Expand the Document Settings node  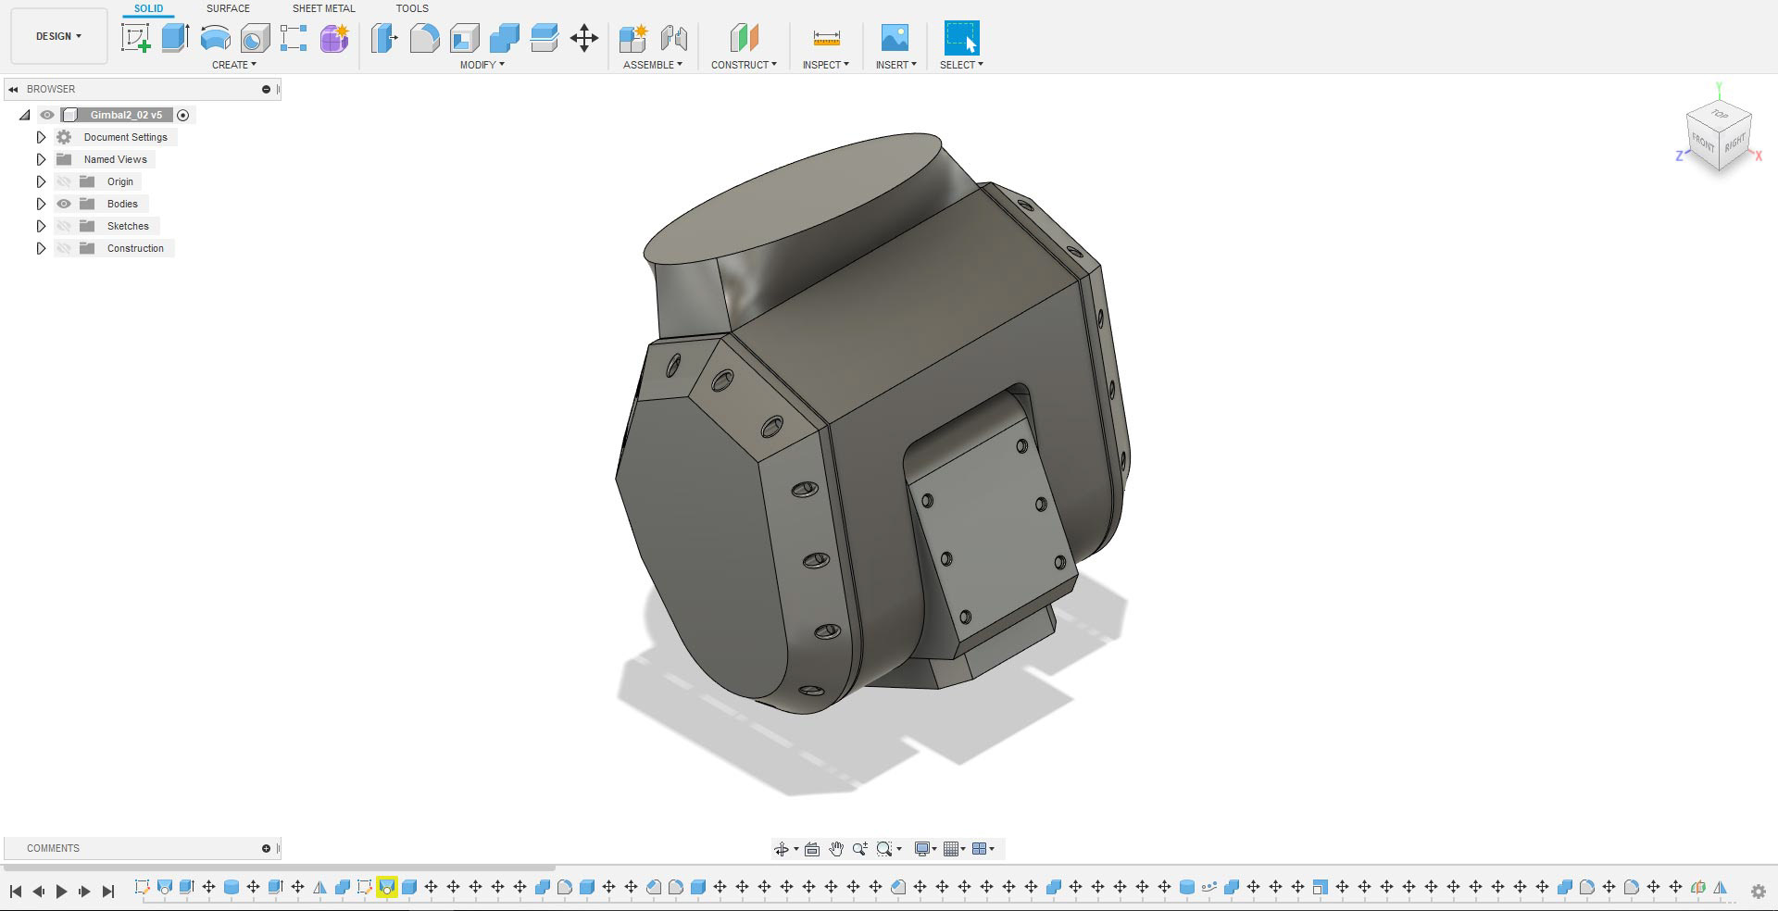[41, 137]
